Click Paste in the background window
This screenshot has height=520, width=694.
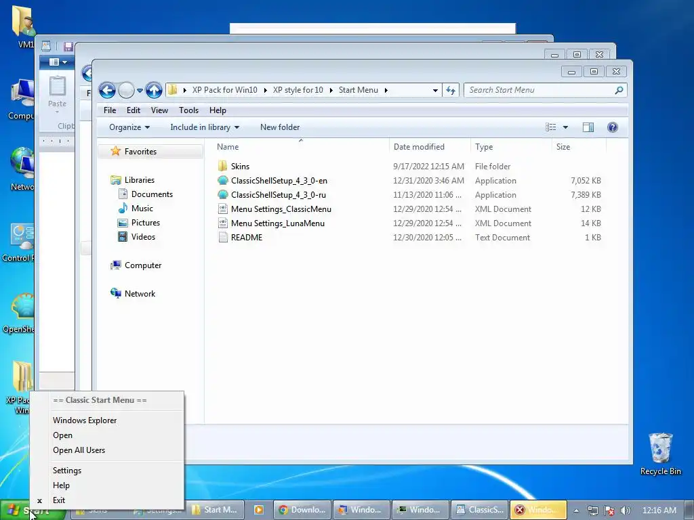[x=57, y=94]
